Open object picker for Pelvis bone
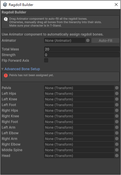Image resolution: width=121 pixels, height=175 pixels. [117, 88]
